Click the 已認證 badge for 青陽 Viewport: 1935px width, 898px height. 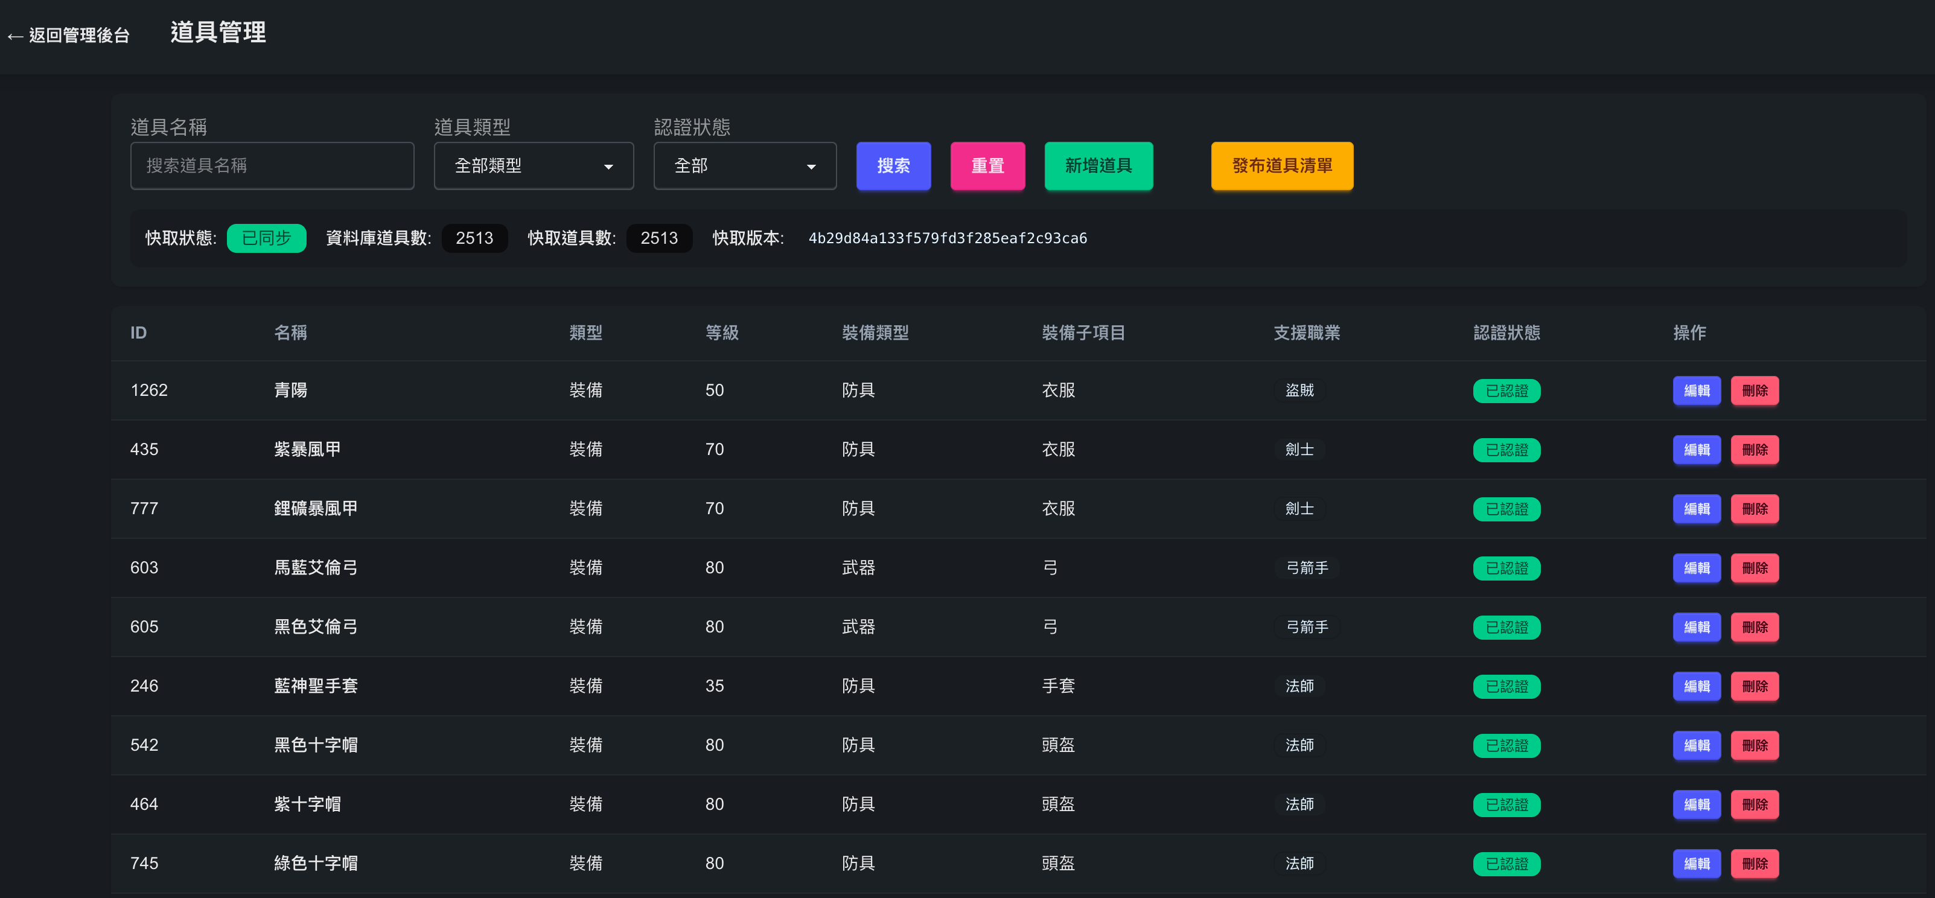click(1506, 390)
